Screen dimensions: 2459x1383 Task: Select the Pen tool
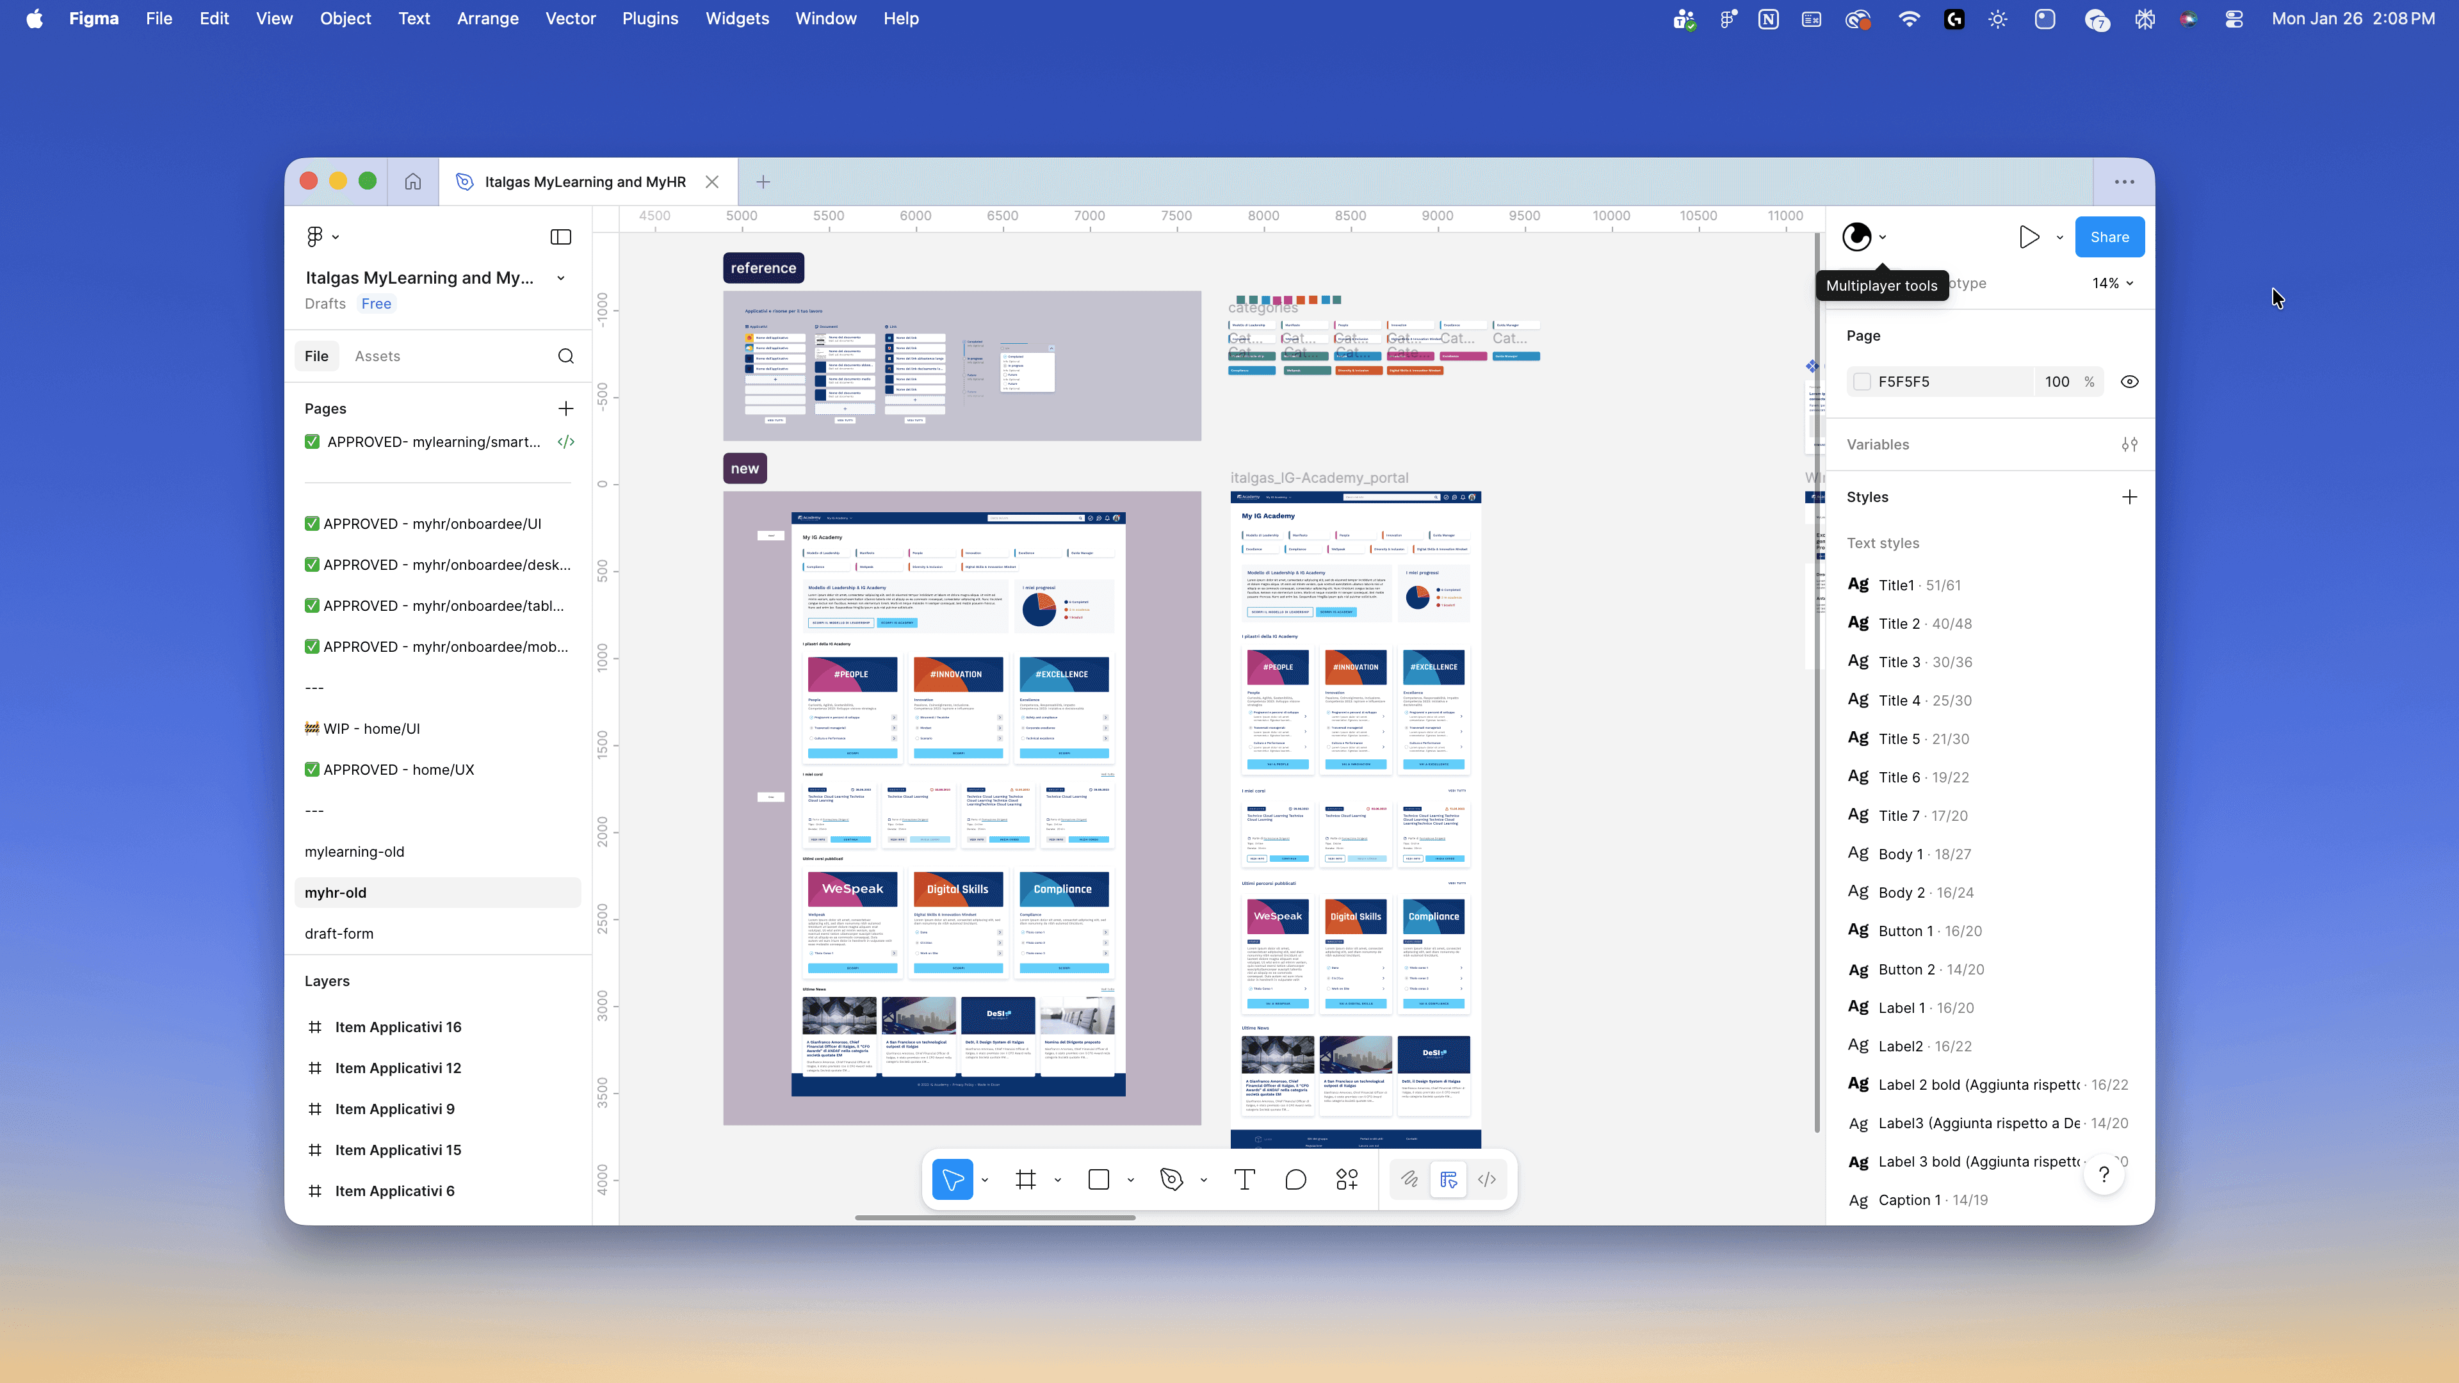coord(1171,1179)
